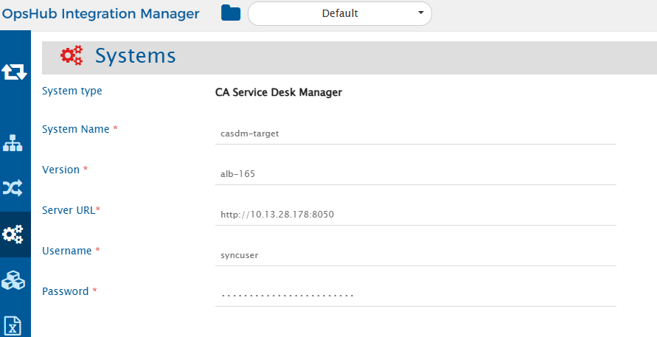Open the hierarchy diagram icon in sidebar
Image resolution: width=657 pixels, height=337 pixels.
click(x=14, y=143)
